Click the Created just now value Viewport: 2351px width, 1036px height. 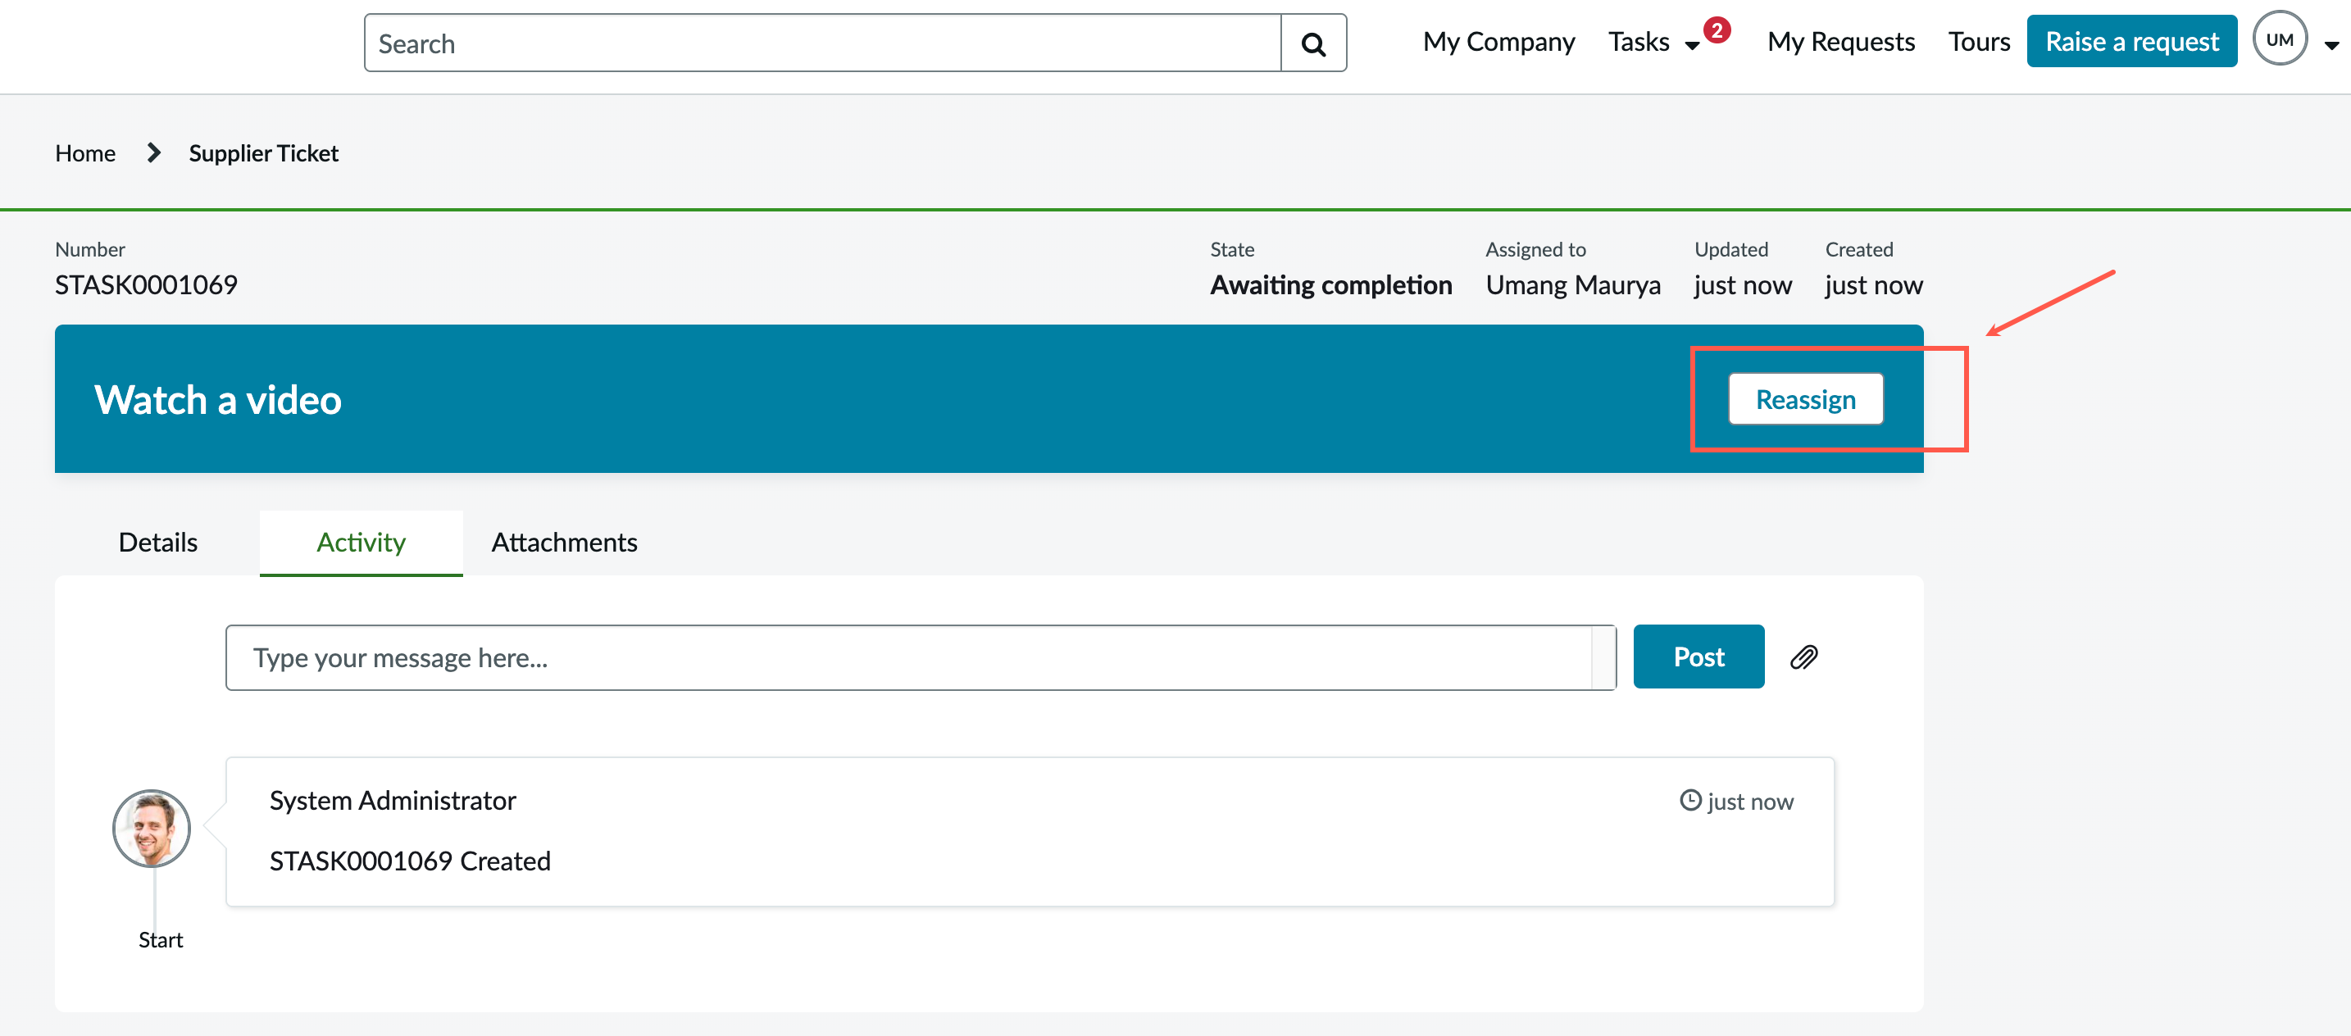1873,284
